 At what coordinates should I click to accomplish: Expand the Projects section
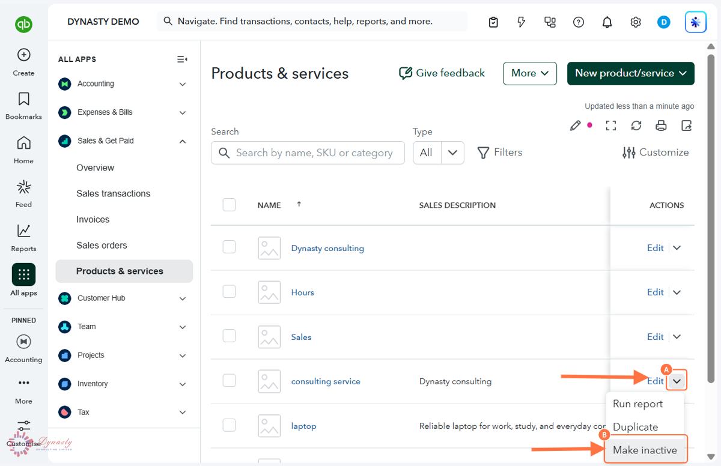pos(183,356)
